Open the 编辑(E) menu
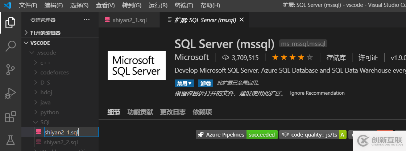This screenshot has width=406, height=151. point(54,5)
